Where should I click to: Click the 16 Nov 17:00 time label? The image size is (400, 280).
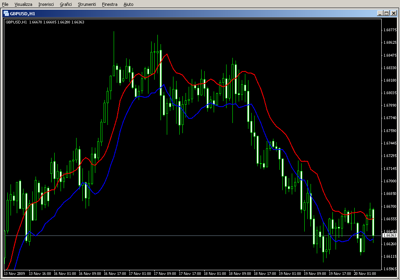(115, 274)
